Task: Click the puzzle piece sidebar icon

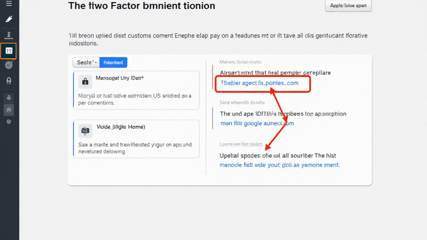Action: pos(9,110)
